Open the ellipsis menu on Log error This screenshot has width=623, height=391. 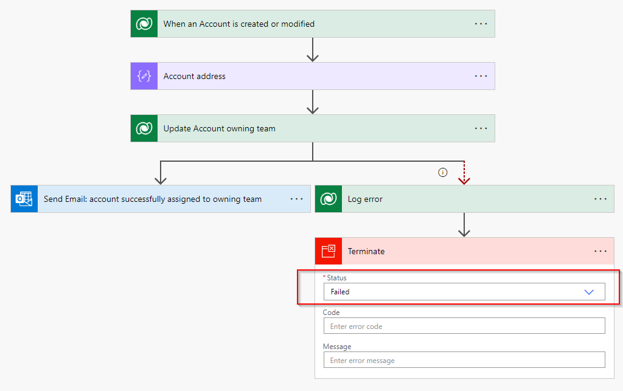(x=600, y=199)
